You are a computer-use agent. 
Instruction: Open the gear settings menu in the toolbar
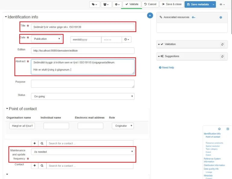pyautogui.click(x=117, y=5)
